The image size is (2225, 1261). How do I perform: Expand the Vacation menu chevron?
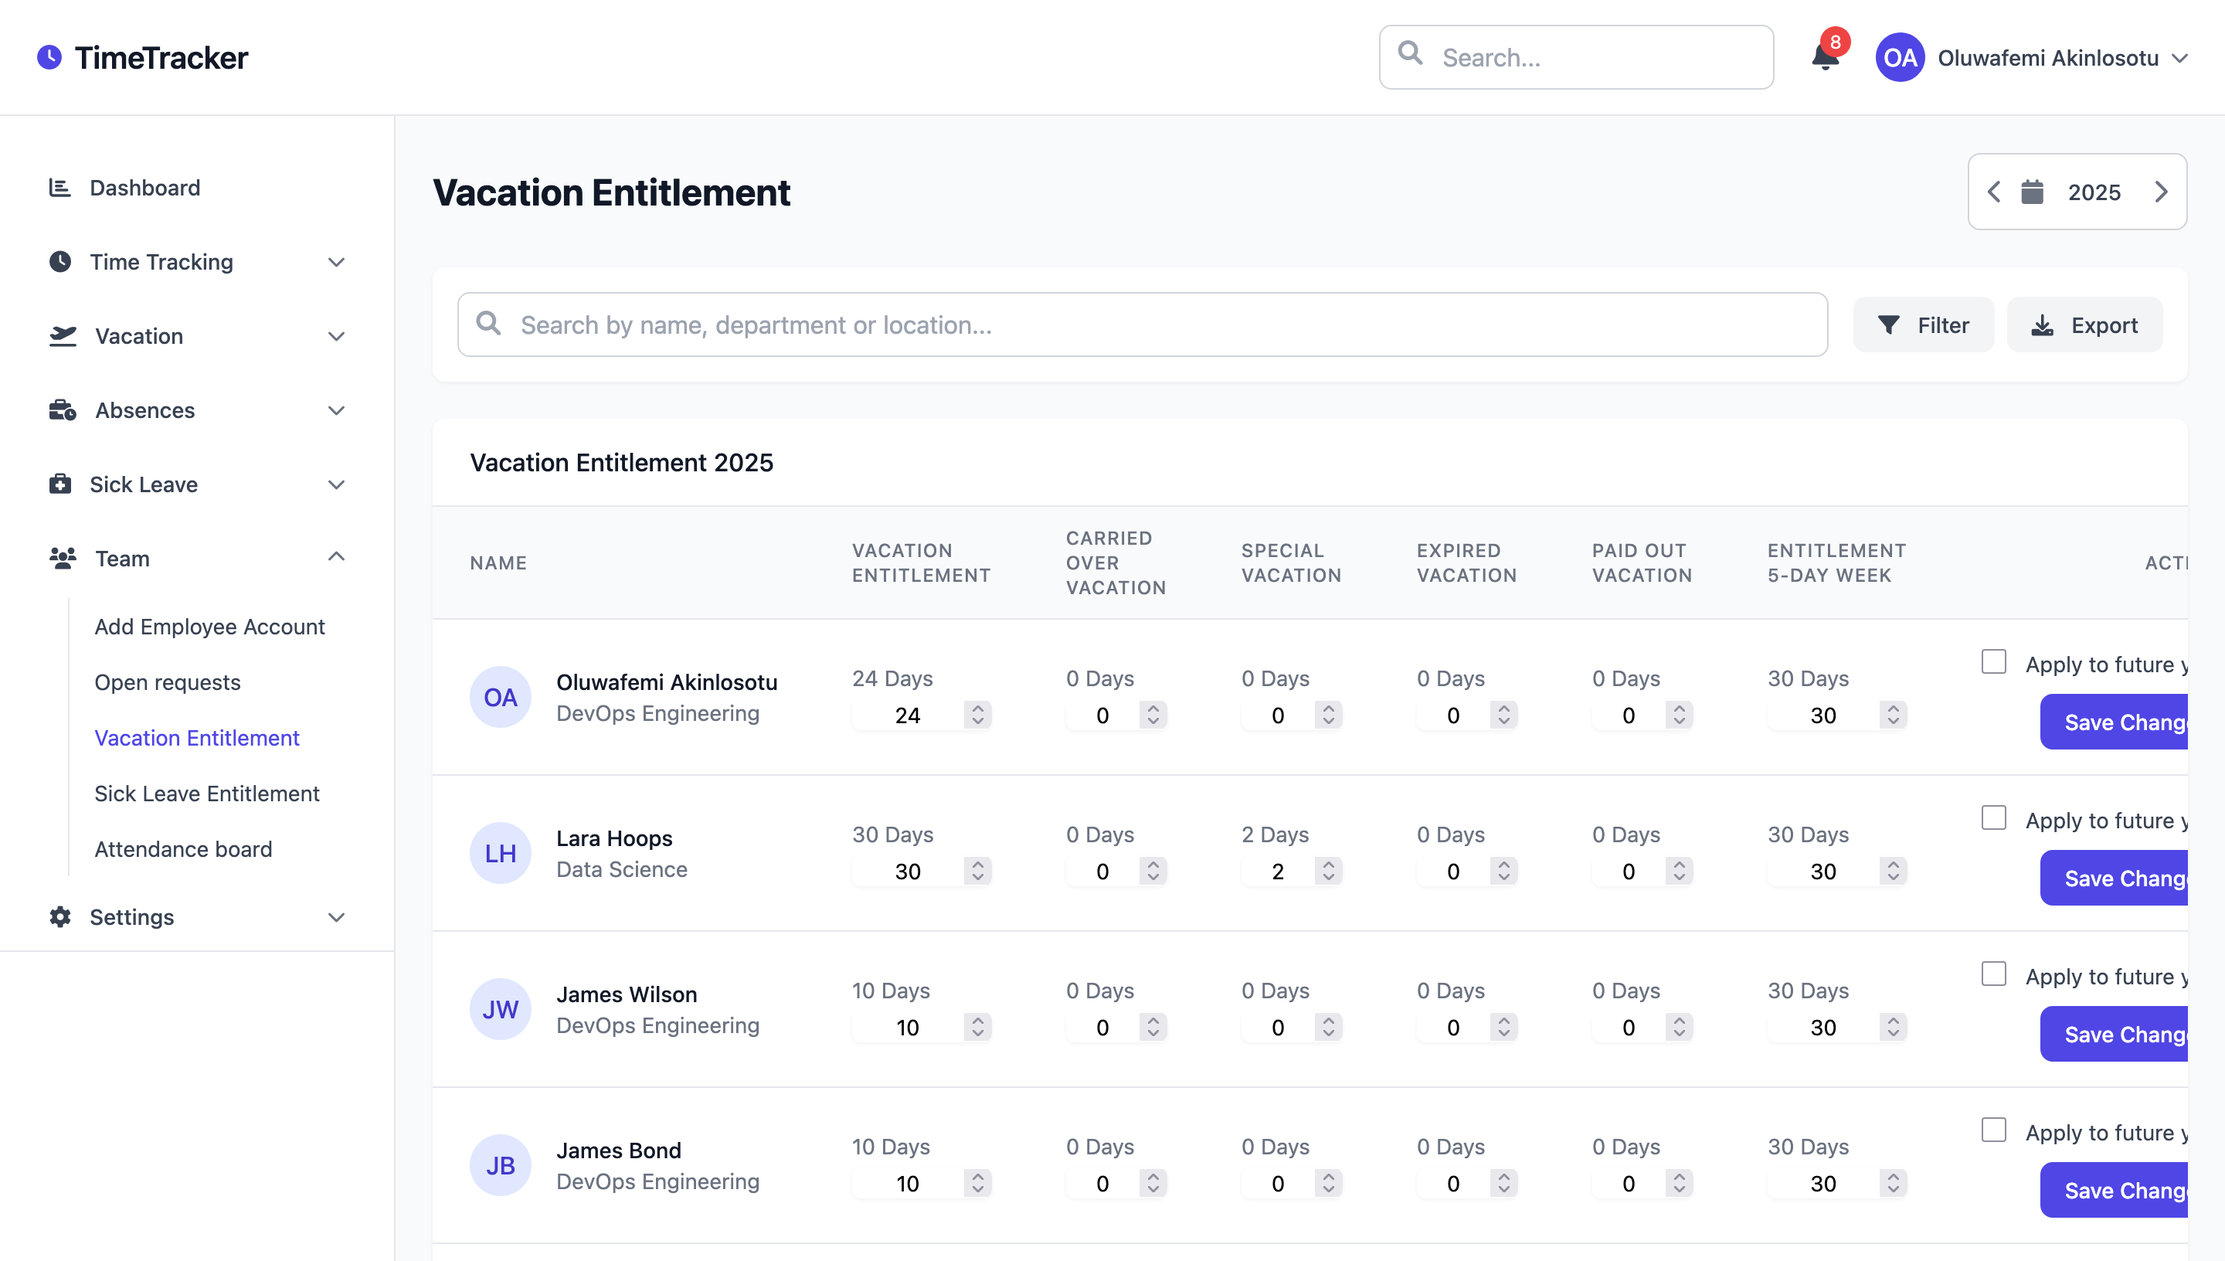coord(337,336)
